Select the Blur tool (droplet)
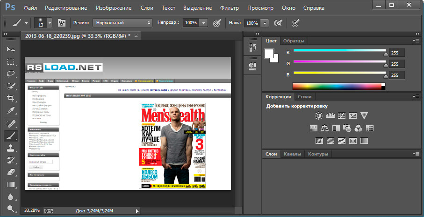This screenshot has height=217, width=424. pos(11,197)
